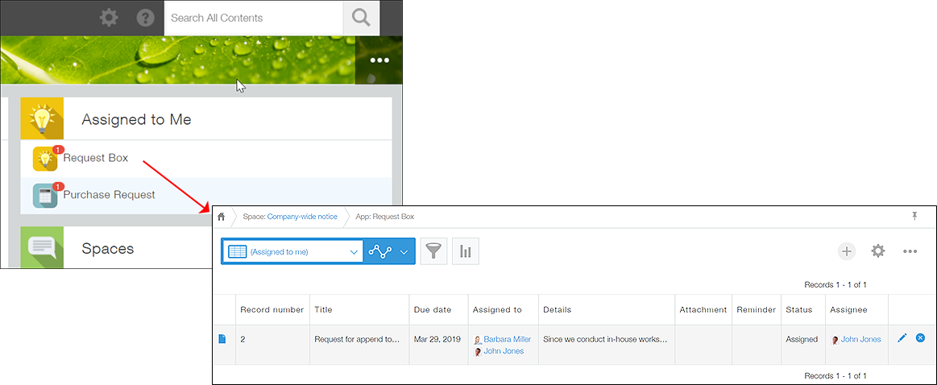The width and height of the screenshot is (937, 385).
Task: Expand the process flow view dropdown arrow
Action: (404, 252)
